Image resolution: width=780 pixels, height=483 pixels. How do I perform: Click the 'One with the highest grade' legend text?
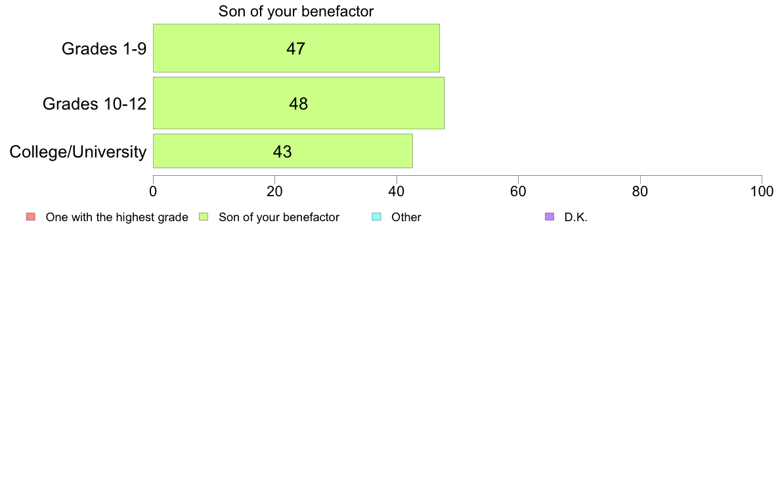point(117,217)
